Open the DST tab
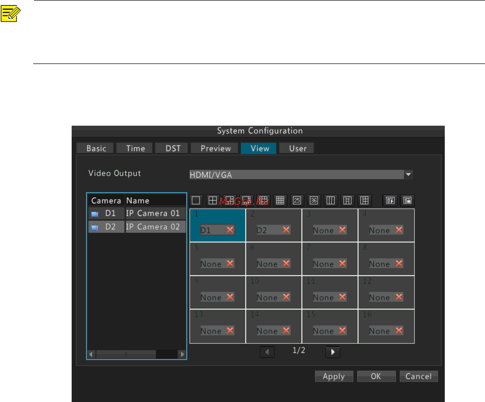Image resolution: width=485 pixels, height=402 pixels. tap(172, 148)
